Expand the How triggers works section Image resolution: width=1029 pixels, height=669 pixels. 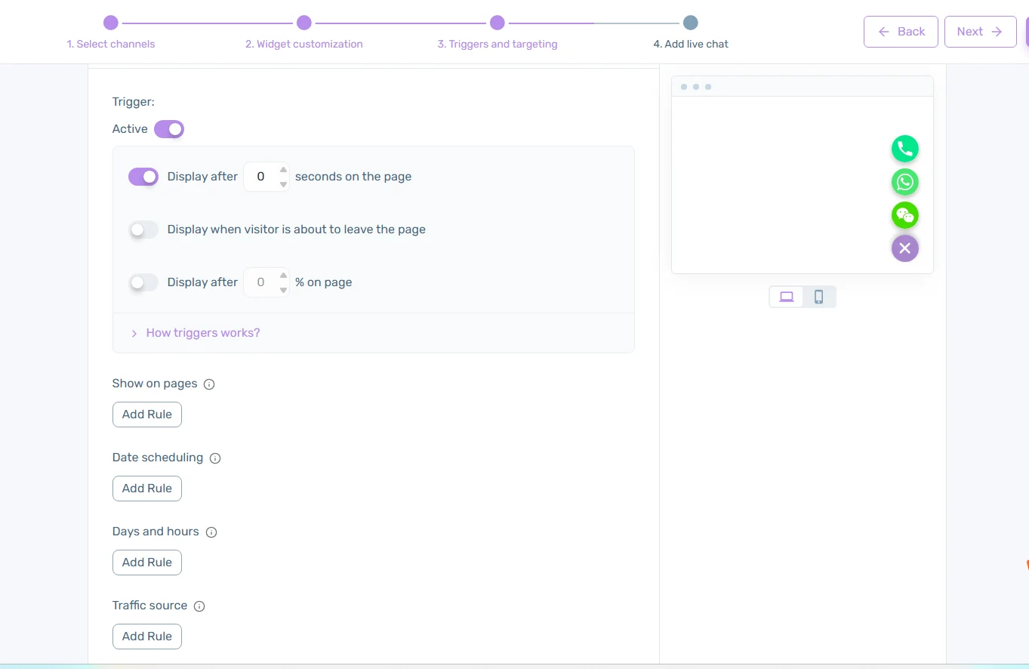[x=202, y=333]
